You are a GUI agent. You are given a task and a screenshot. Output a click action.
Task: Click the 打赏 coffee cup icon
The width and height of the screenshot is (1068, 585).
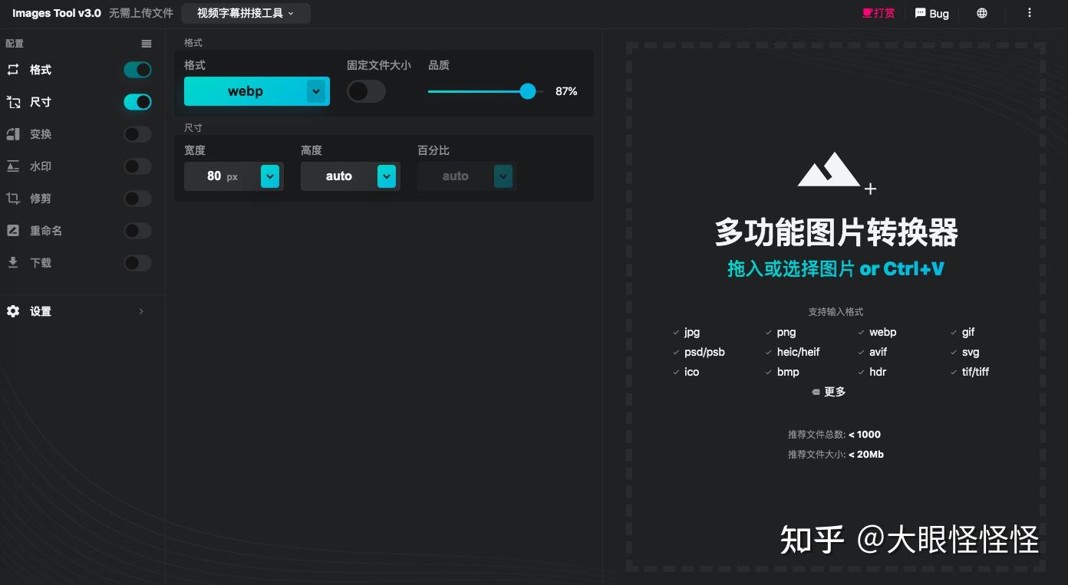pyautogui.click(x=868, y=13)
